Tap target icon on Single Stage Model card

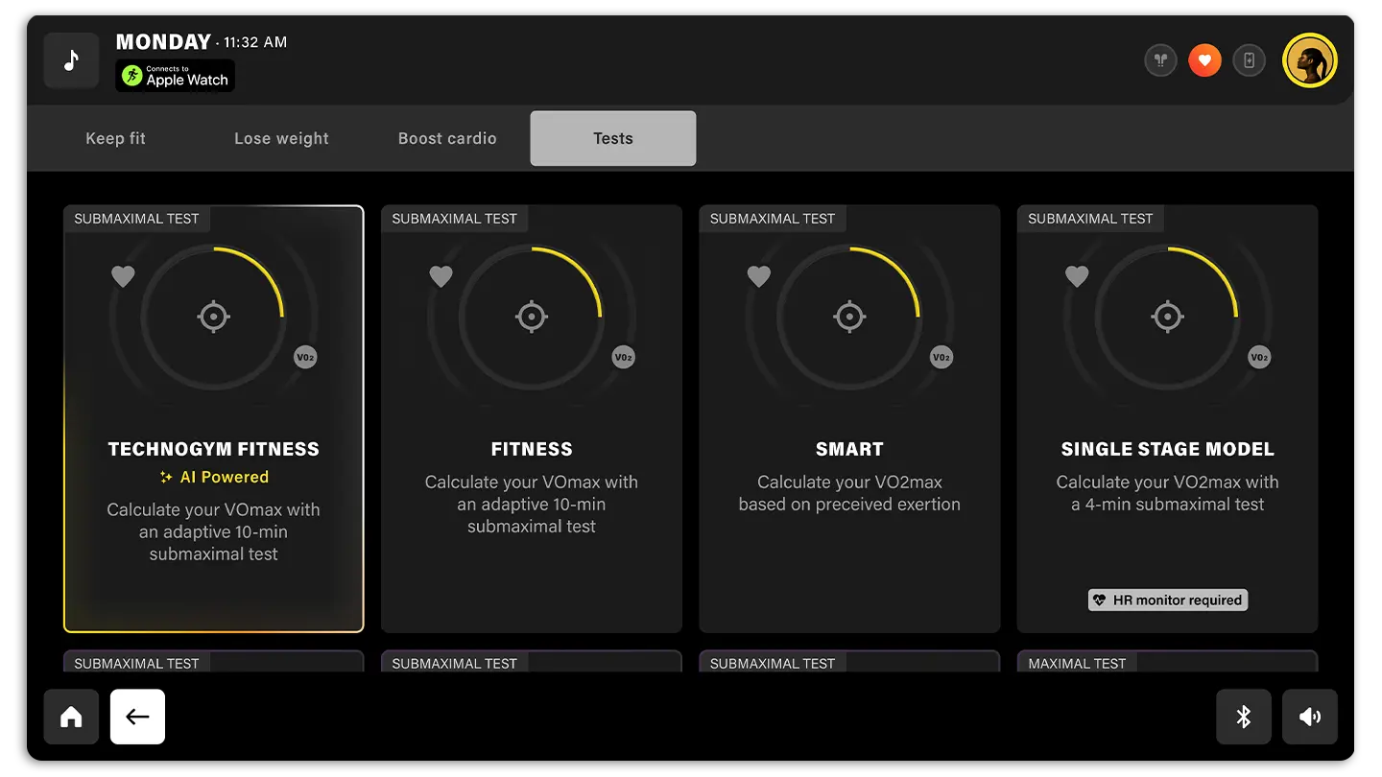pyautogui.click(x=1168, y=317)
